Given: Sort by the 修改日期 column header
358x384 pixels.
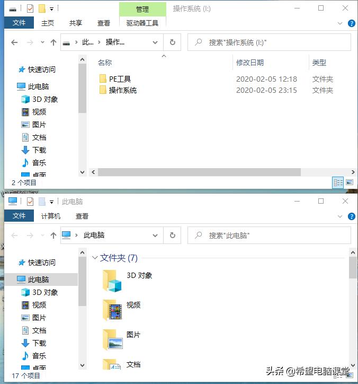Looking at the screenshot, I should pos(250,63).
